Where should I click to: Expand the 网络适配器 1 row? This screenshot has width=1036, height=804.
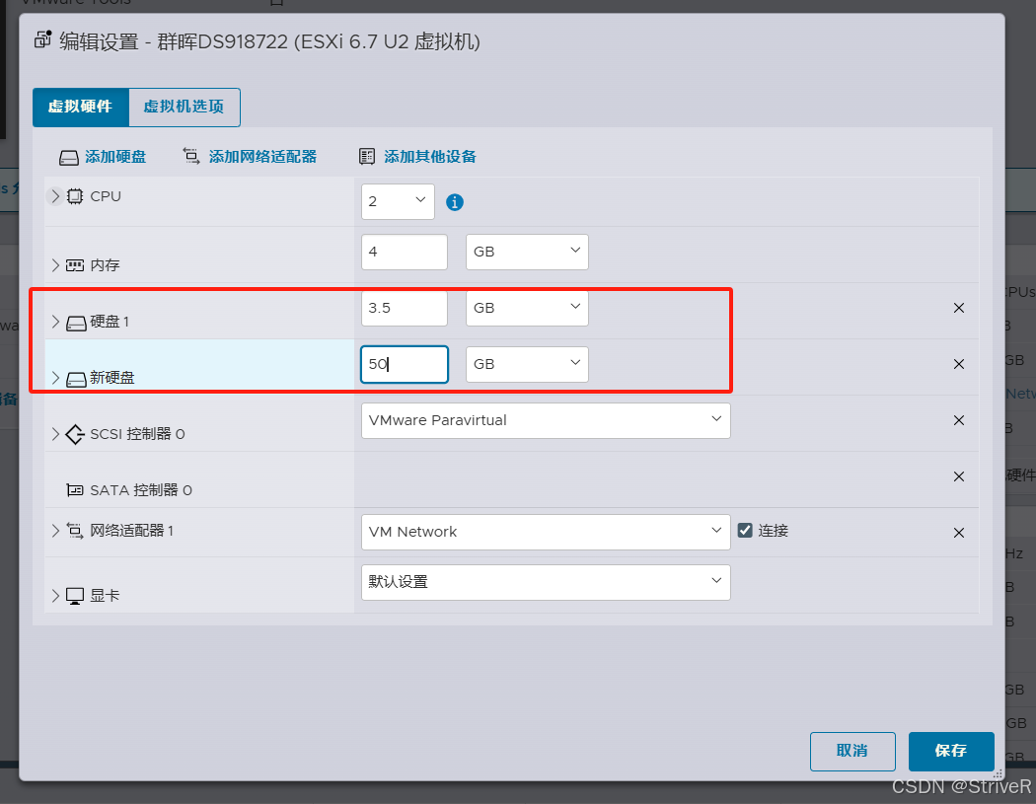55,531
